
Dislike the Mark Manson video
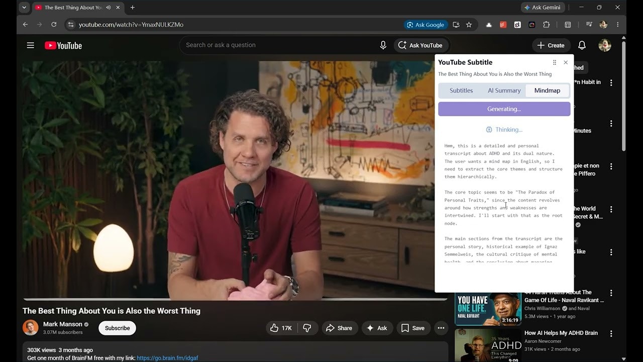(x=307, y=328)
